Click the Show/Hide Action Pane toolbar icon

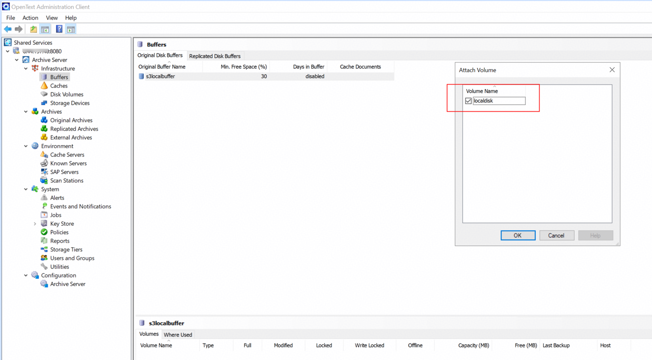(71, 29)
